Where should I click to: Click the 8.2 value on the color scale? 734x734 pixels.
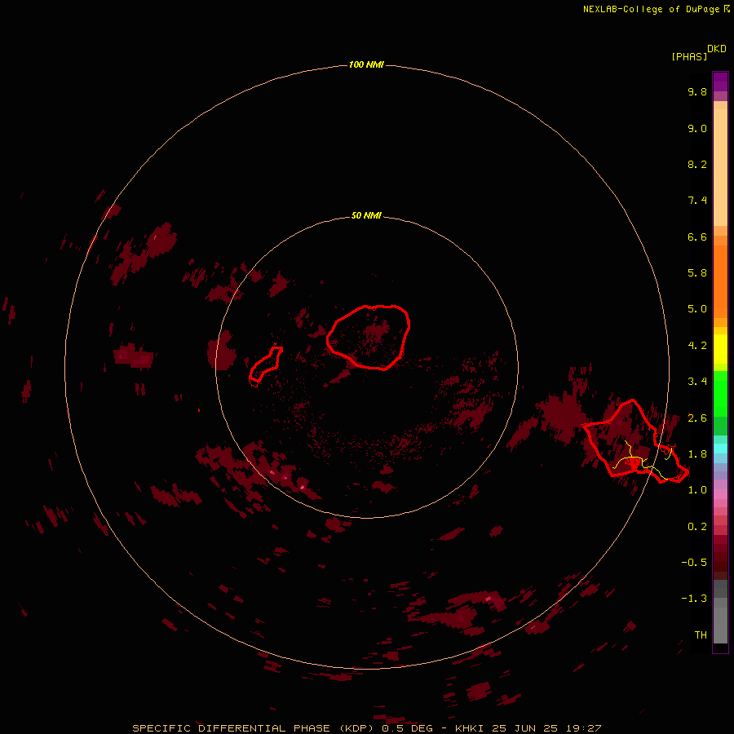coord(697,164)
